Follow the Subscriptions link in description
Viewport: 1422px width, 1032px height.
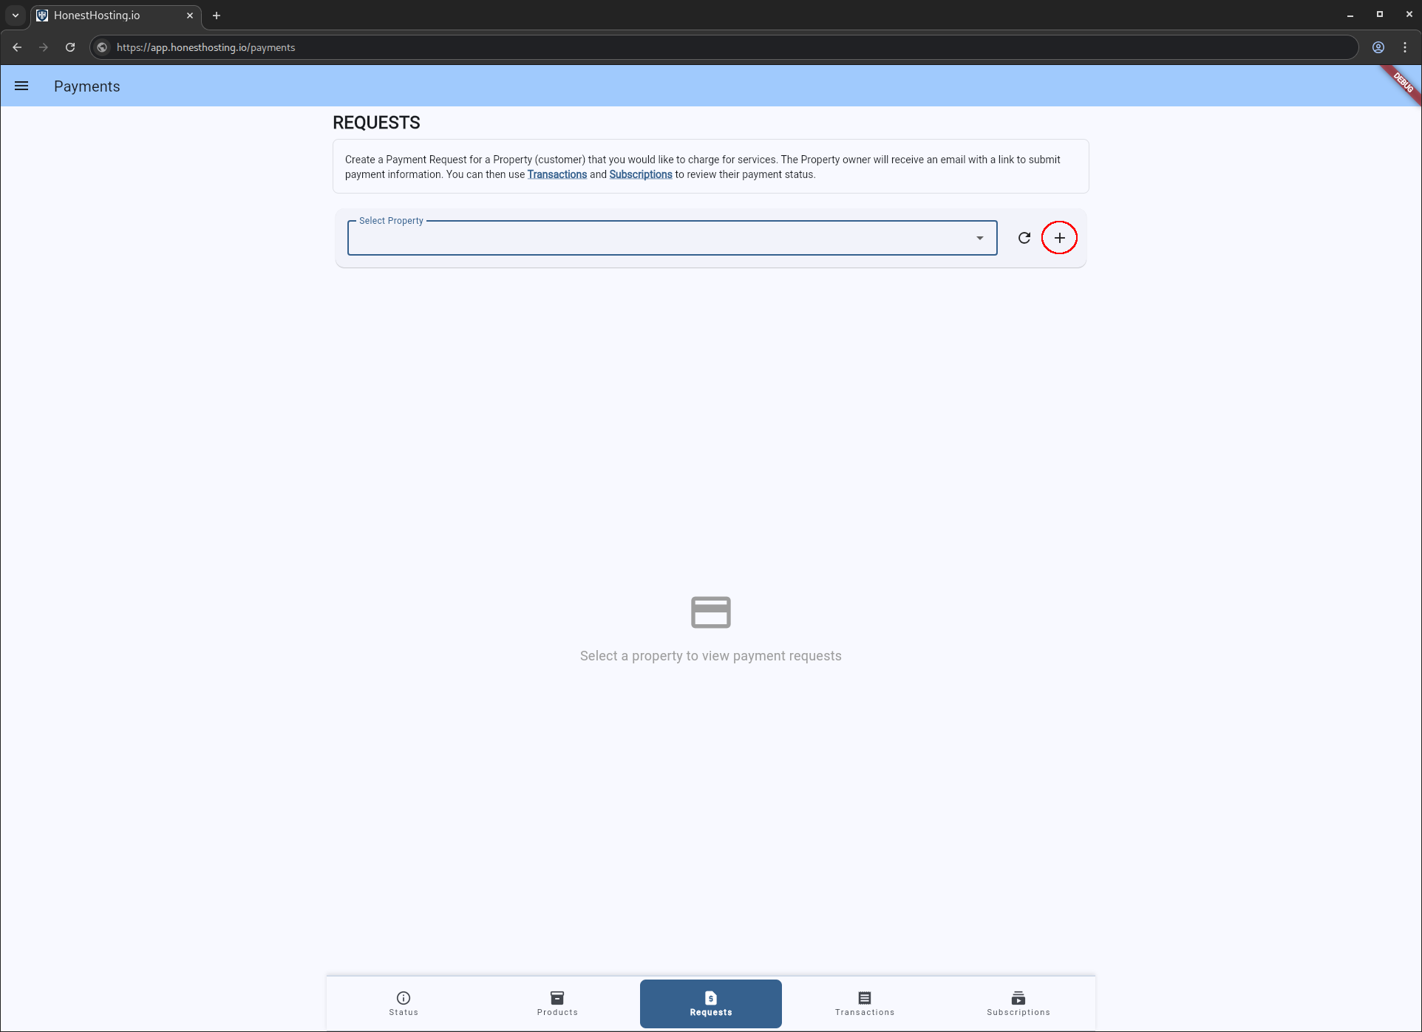click(x=640, y=175)
